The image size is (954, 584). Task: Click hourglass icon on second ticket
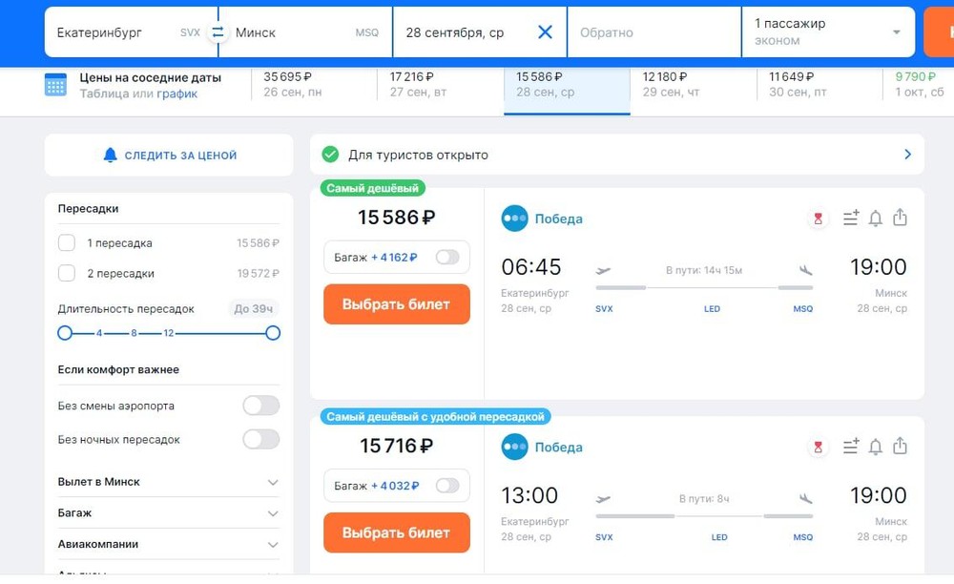[818, 448]
